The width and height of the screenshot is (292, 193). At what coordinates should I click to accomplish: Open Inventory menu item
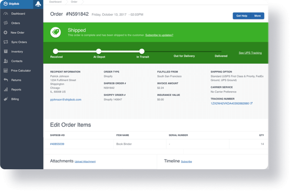[17, 52]
